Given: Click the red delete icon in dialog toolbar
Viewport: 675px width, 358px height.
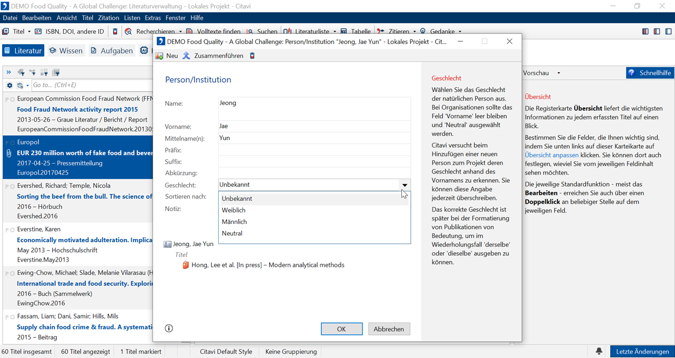Looking at the screenshot, I should click(252, 56).
